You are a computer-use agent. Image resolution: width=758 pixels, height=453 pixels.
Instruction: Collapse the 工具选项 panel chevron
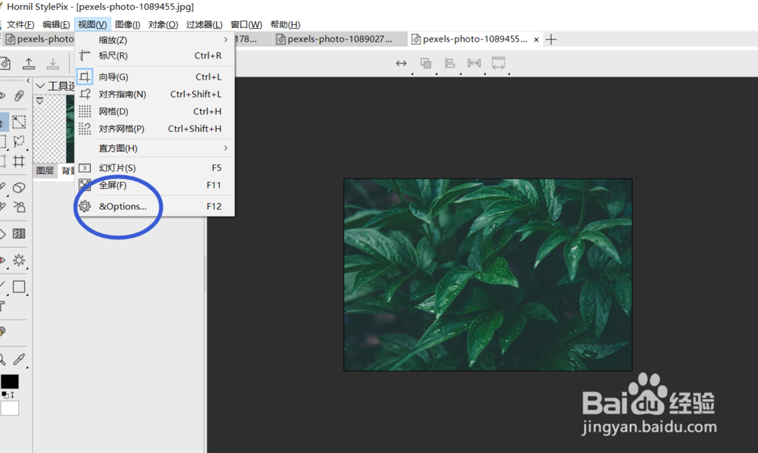click(41, 86)
